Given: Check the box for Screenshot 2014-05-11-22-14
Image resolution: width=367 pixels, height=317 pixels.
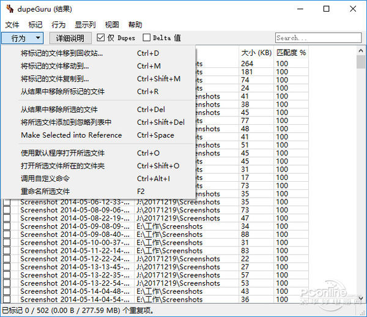Looking at the screenshot, I should click(7, 251).
